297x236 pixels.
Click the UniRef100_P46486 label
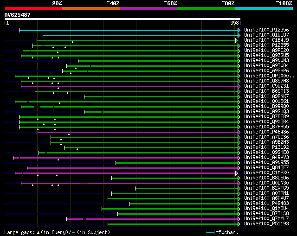point(266,132)
